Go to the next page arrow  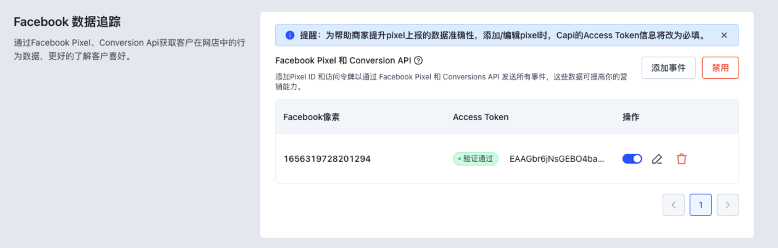728,205
